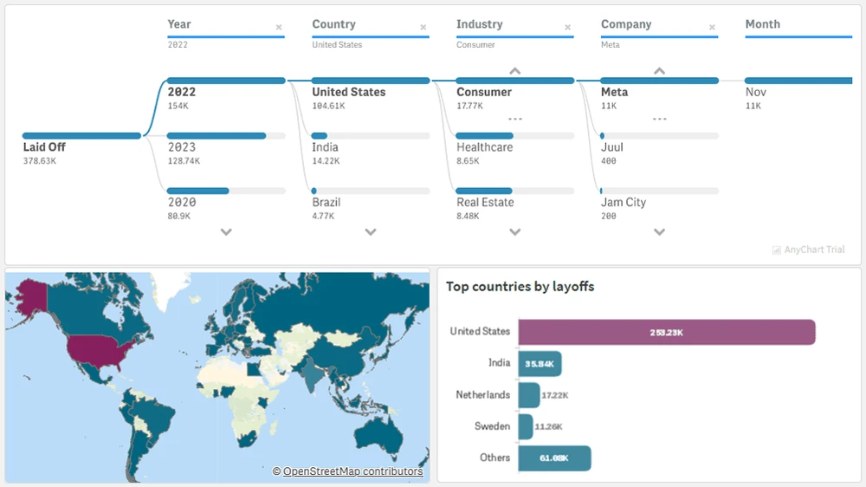This screenshot has height=487, width=866.
Task: Remove the Year 2022 filter
Action: click(279, 28)
